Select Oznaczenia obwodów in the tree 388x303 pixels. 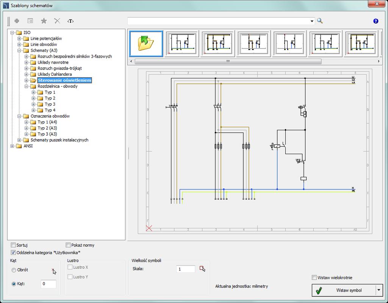pyautogui.click(x=50, y=116)
